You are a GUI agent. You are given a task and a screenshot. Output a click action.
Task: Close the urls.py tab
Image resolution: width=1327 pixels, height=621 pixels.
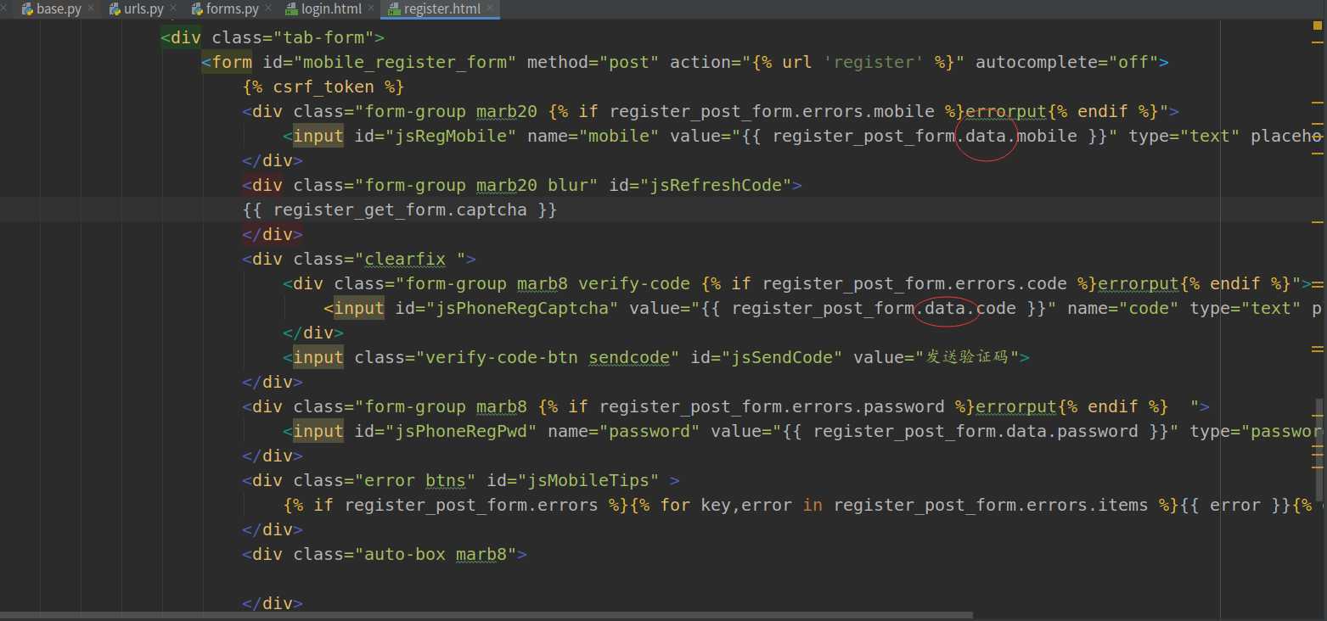point(174,10)
